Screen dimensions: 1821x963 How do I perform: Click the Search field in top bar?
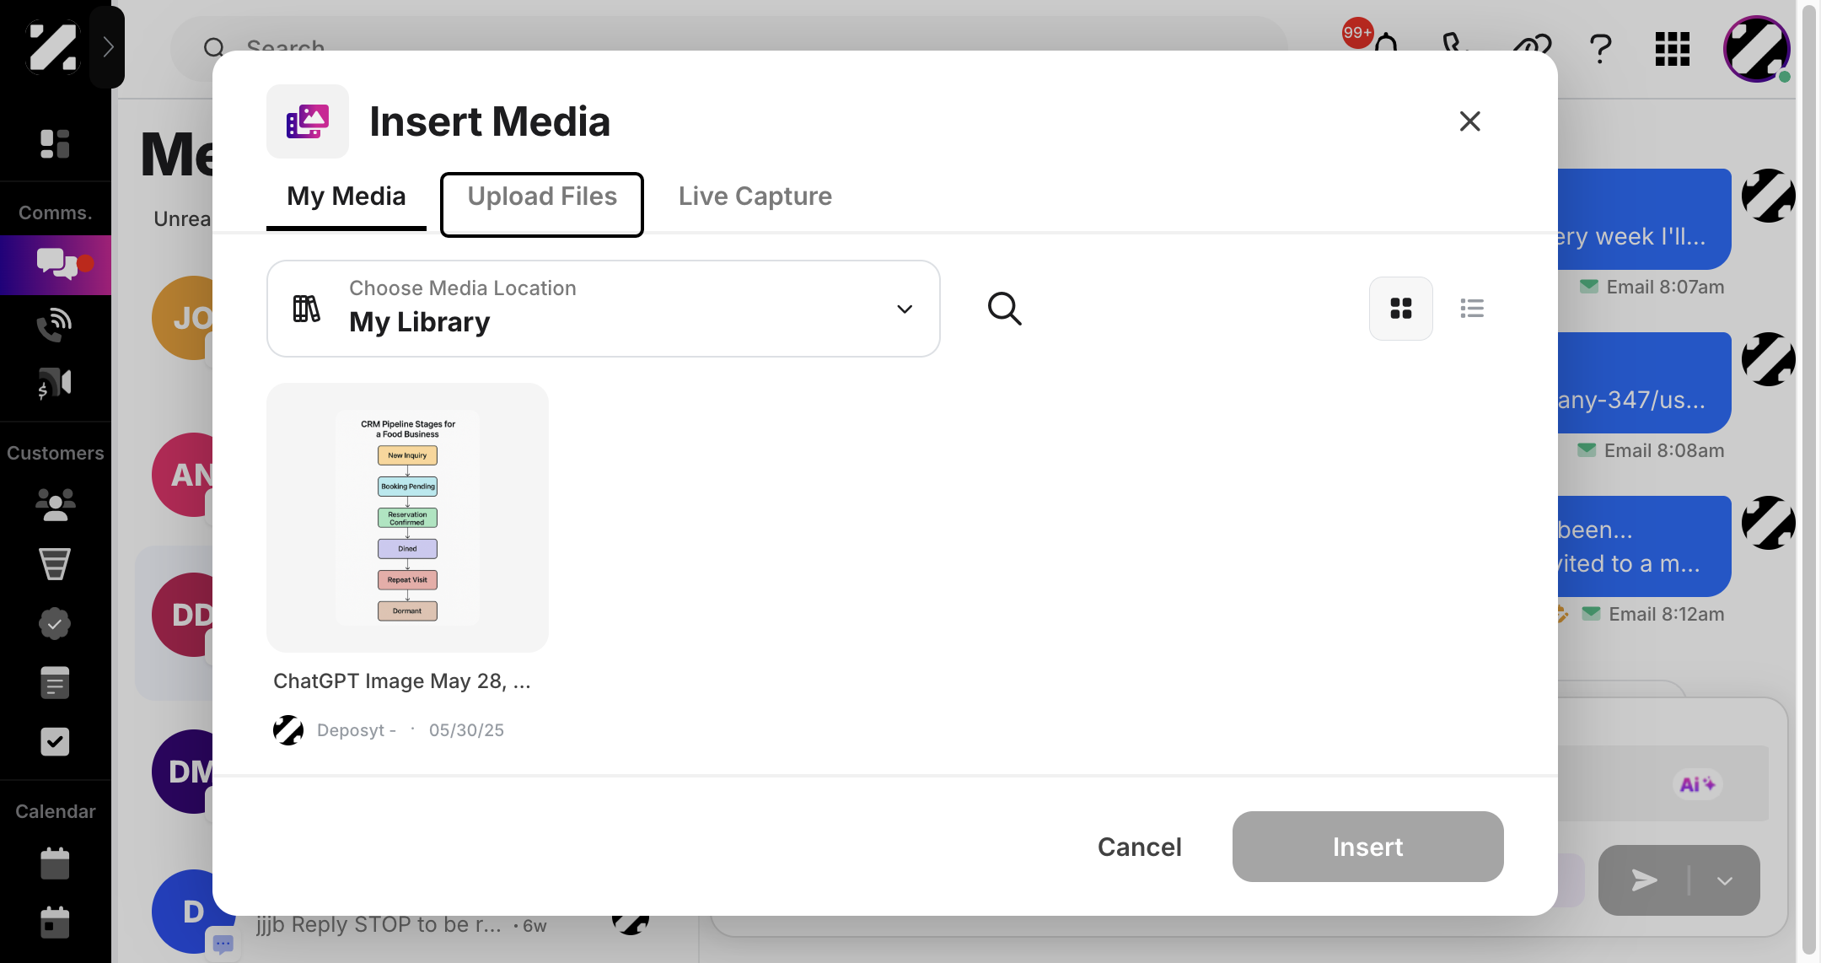pyautogui.click(x=728, y=47)
